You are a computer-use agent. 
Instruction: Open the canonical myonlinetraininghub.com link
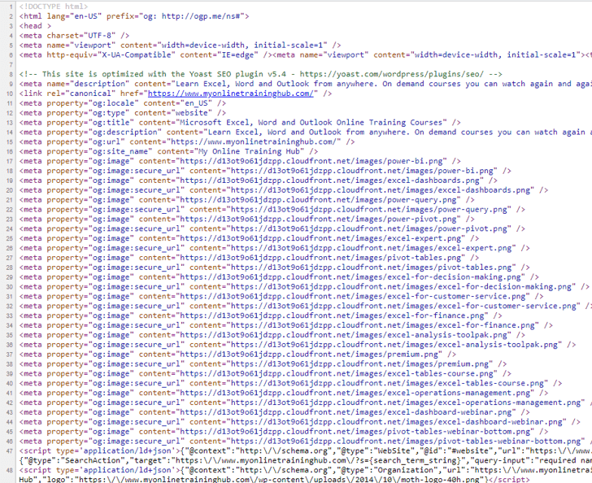(230, 94)
